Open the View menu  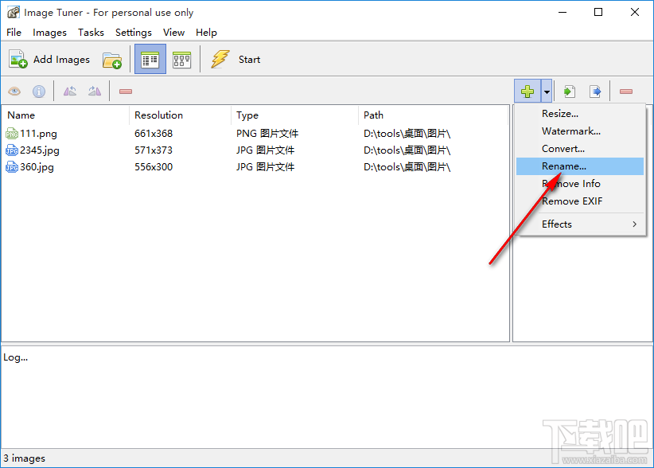[x=173, y=33]
